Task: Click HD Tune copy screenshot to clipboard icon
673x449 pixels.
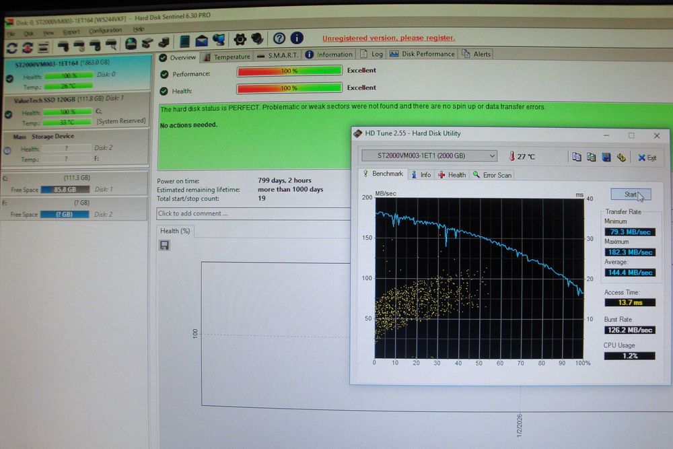Action: tap(591, 157)
